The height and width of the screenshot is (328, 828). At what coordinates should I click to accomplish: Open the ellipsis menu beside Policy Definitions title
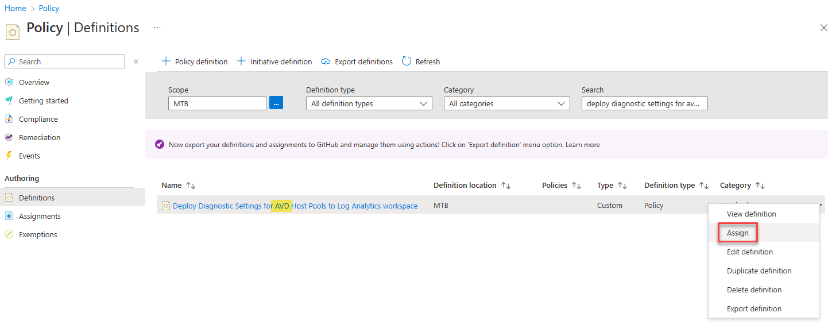[x=157, y=28]
